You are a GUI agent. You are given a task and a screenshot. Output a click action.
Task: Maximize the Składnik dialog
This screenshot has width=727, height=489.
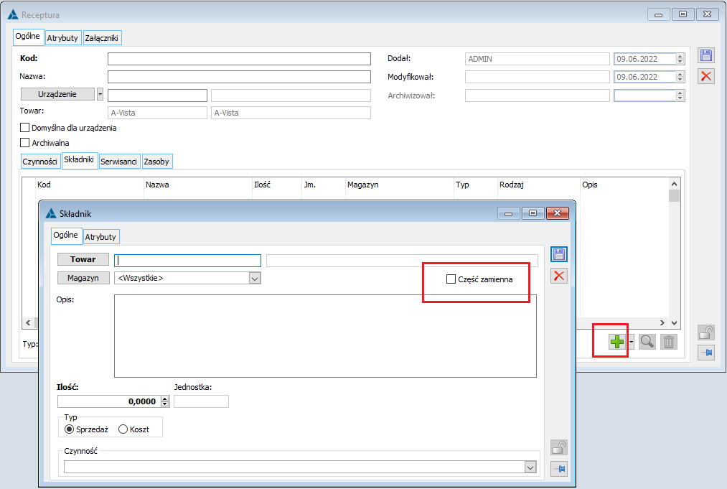533,213
